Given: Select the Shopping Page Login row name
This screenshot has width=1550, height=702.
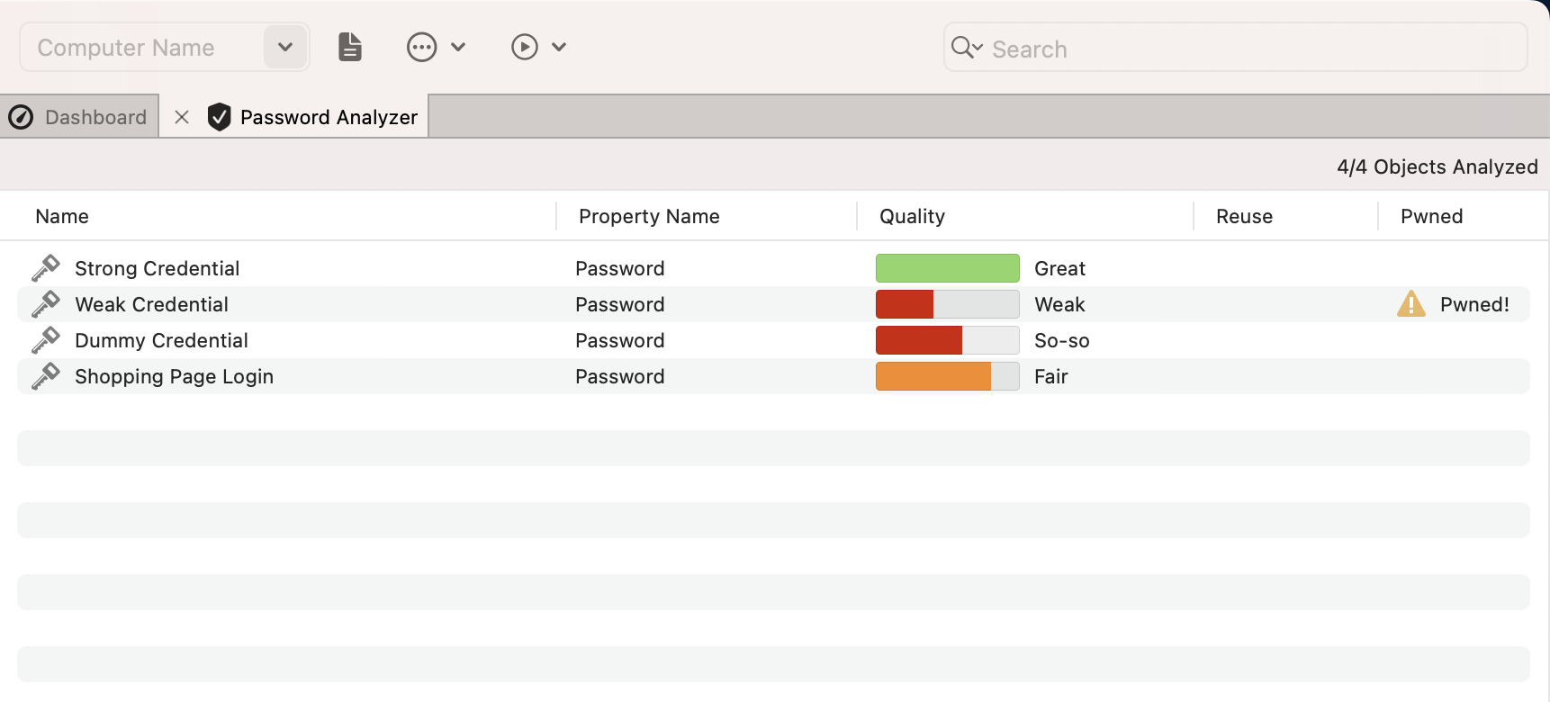Looking at the screenshot, I should click(174, 376).
